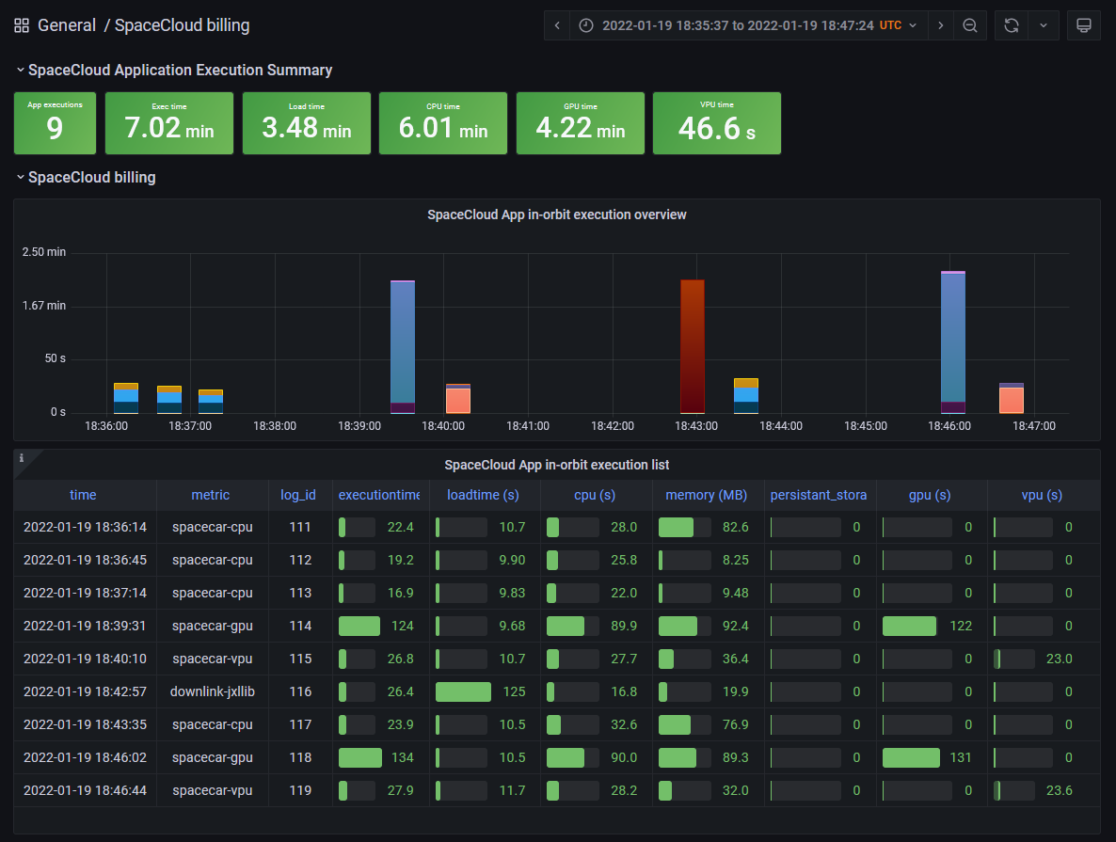
Task: Open the in-orbit execution list panel title
Action: coord(556,465)
